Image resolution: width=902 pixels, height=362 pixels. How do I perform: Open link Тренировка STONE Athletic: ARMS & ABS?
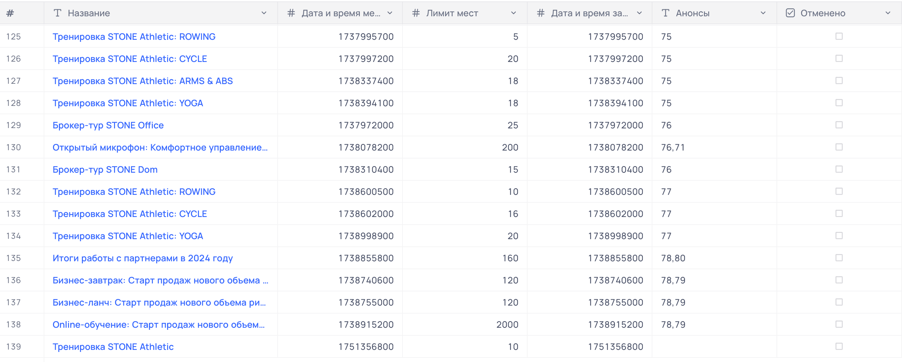[x=142, y=81]
